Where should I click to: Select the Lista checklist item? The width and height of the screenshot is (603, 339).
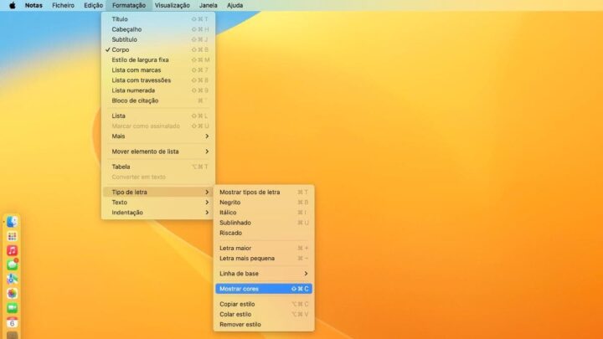pos(158,116)
